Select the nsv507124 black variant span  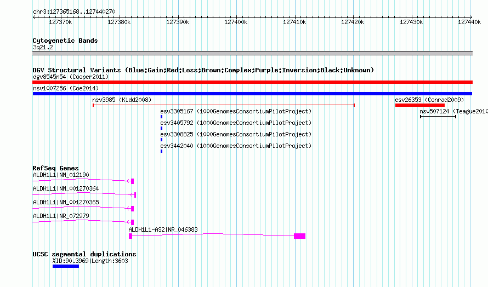coord(438,117)
